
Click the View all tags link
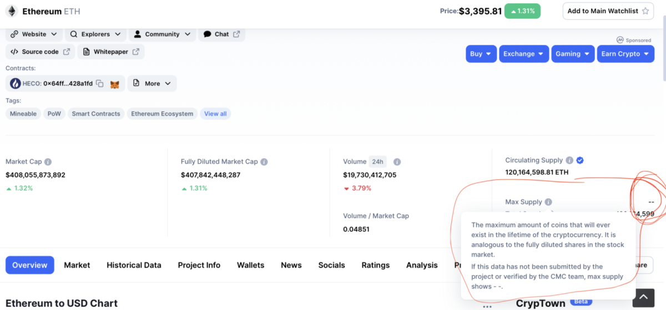tap(215, 114)
